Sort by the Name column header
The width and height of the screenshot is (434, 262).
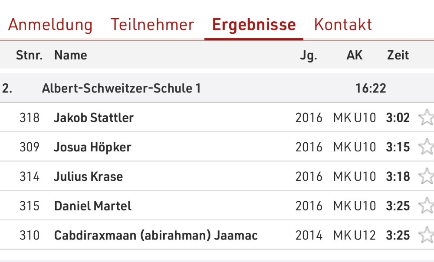71,55
